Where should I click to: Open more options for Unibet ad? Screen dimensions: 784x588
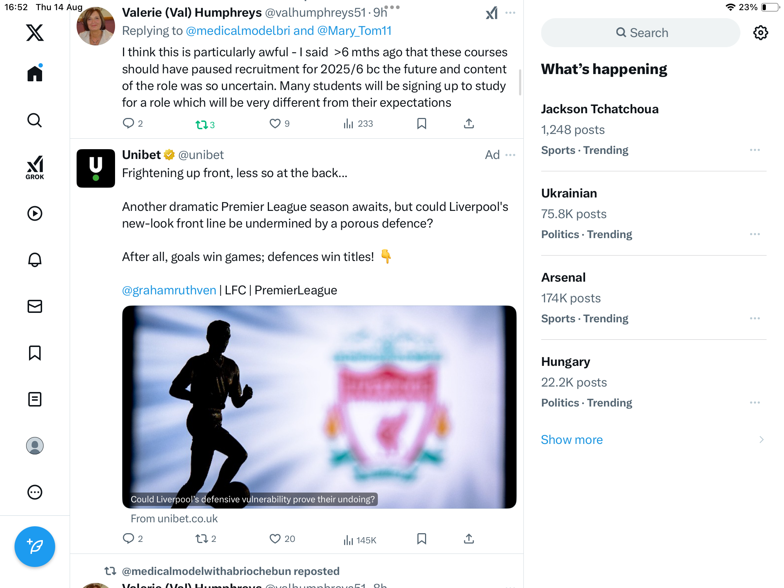click(510, 155)
